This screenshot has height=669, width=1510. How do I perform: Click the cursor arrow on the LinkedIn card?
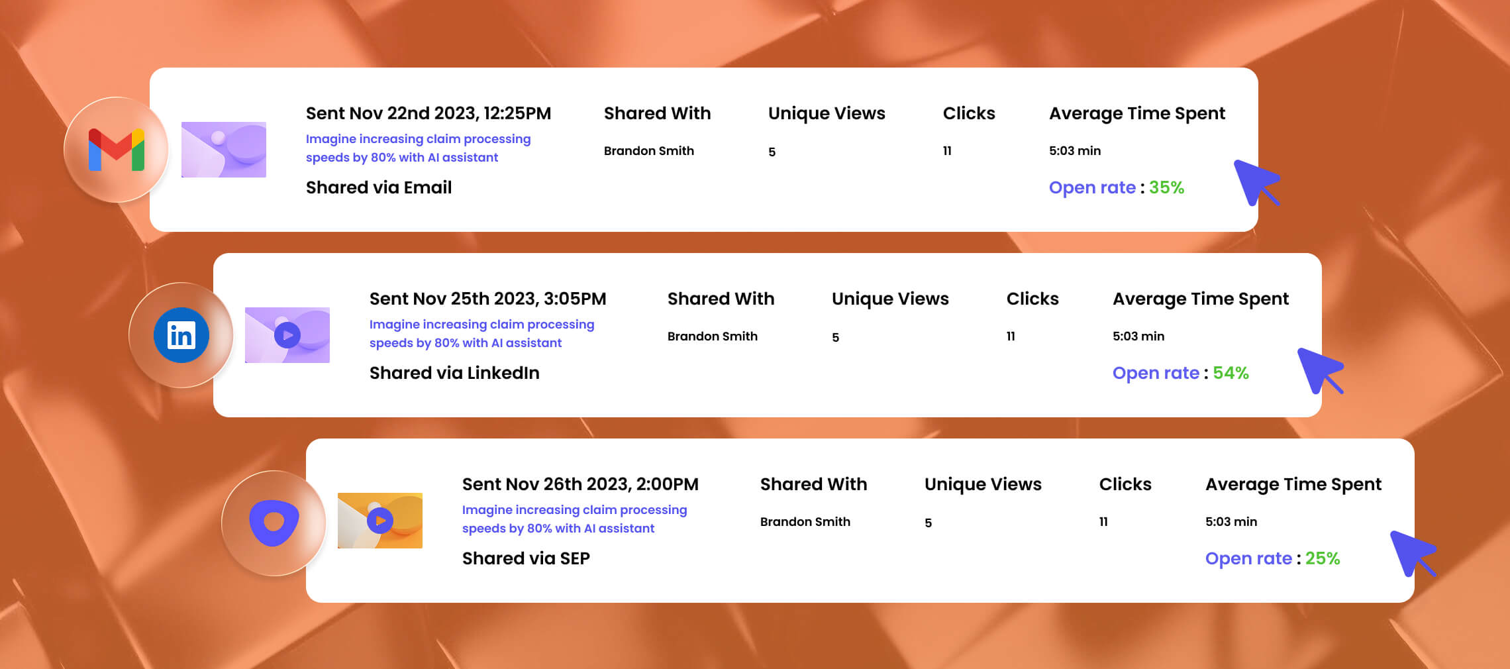[x=1319, y=369]
